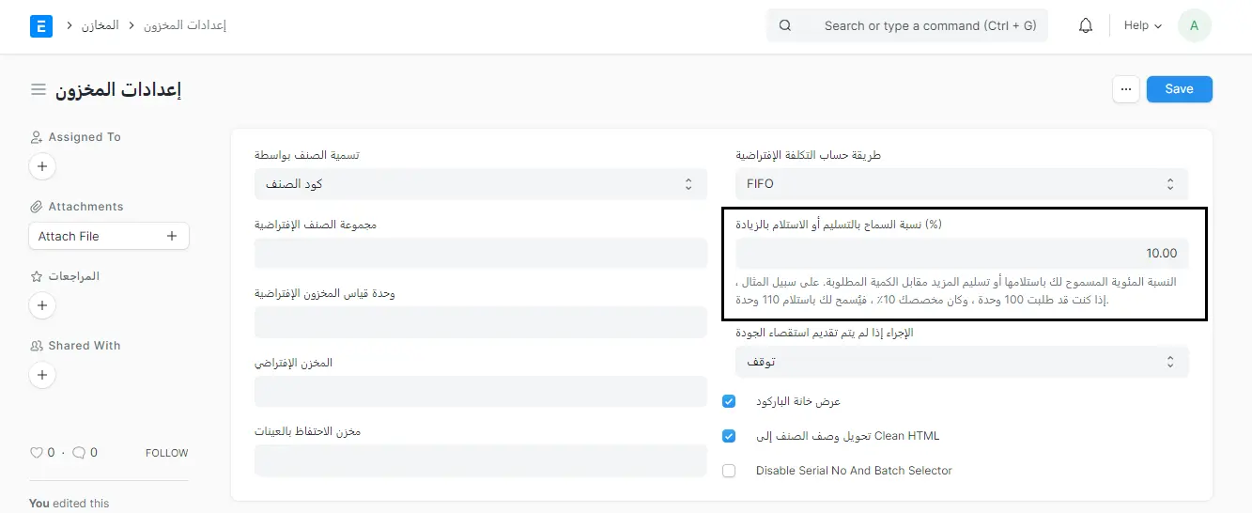Click the 10.00 allowance percentage field
The width and height of the screenshot is (1252, 513).
coord(962,254)
